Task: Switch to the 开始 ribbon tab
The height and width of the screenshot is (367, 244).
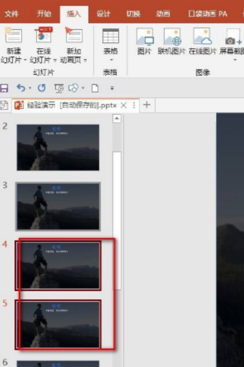Action: (x=44, y=14)
